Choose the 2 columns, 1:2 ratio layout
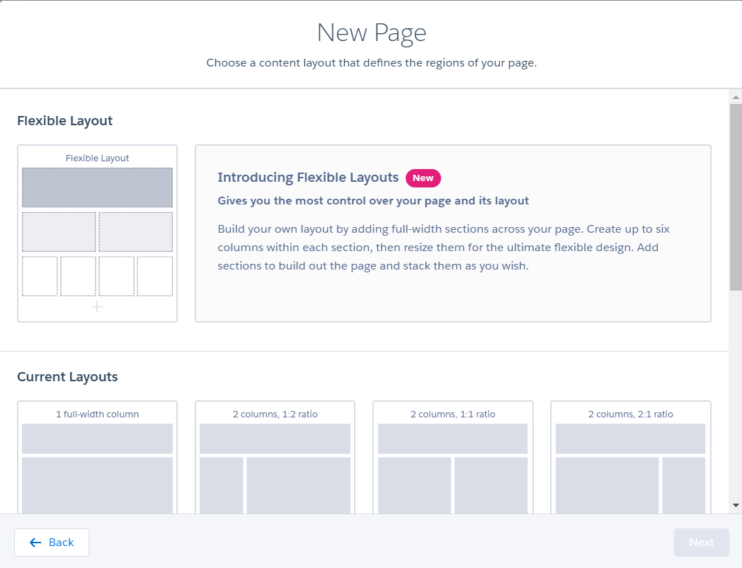The width and height of the screenshot is (742, 568). (x=275, y=456)
